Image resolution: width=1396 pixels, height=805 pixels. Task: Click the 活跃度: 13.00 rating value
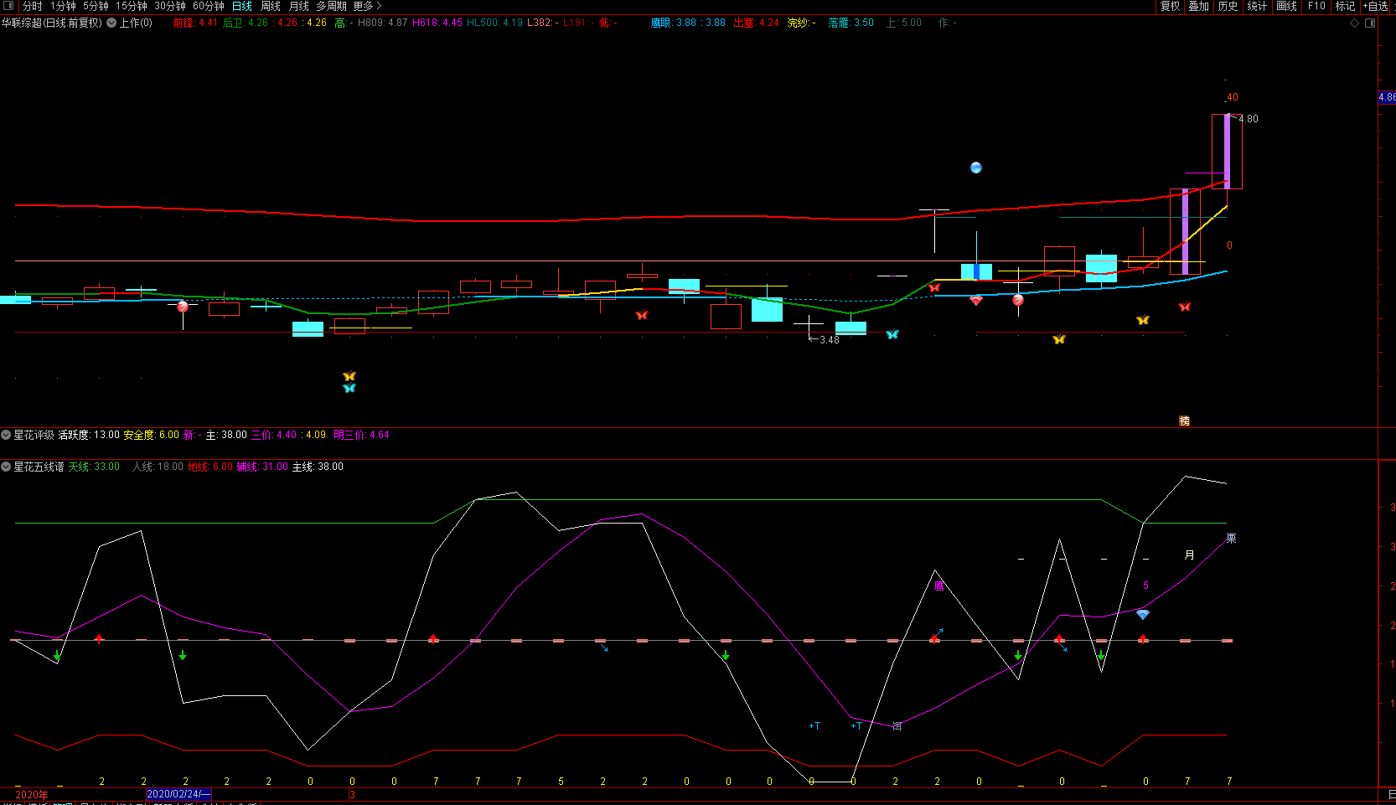point(89,435)
